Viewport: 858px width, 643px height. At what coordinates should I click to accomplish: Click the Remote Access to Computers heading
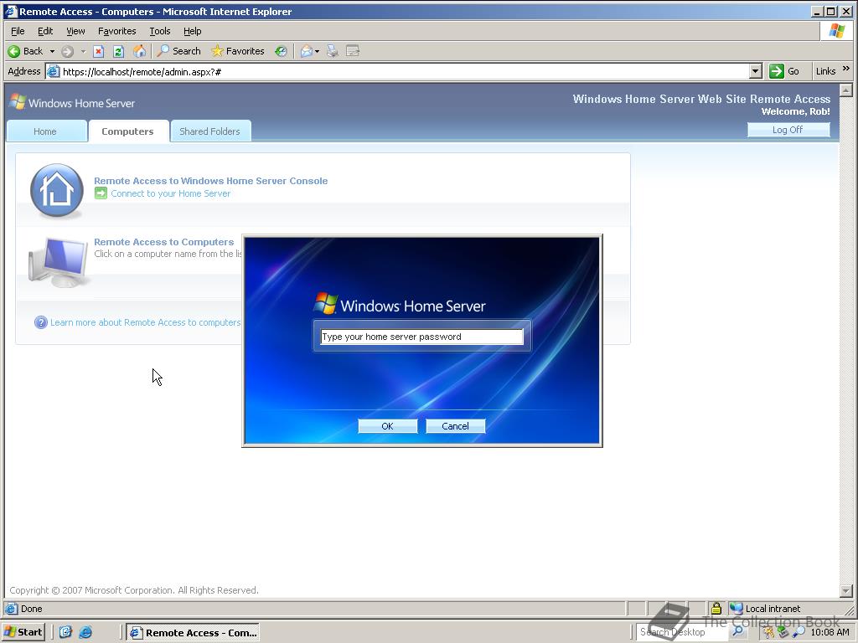point(163,242)
